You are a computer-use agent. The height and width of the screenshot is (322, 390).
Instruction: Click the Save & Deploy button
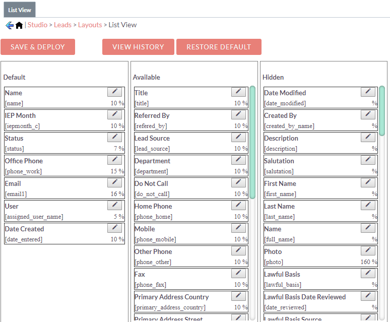pyautogui.click(x=38, y=47)
